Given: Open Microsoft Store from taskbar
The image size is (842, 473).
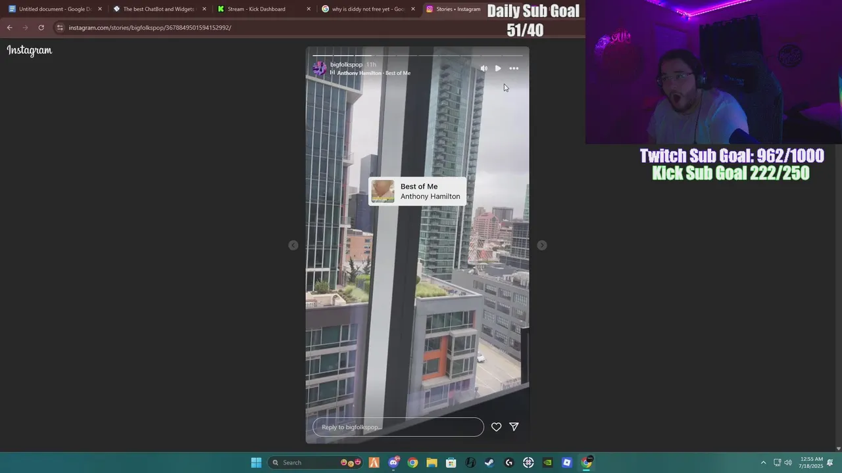Looking at the screenshot, I should tap(451, 462).
